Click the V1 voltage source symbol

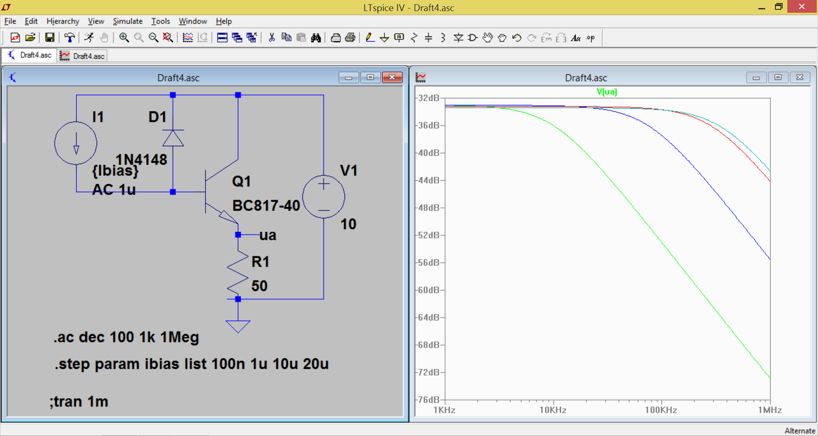(324, 197)
